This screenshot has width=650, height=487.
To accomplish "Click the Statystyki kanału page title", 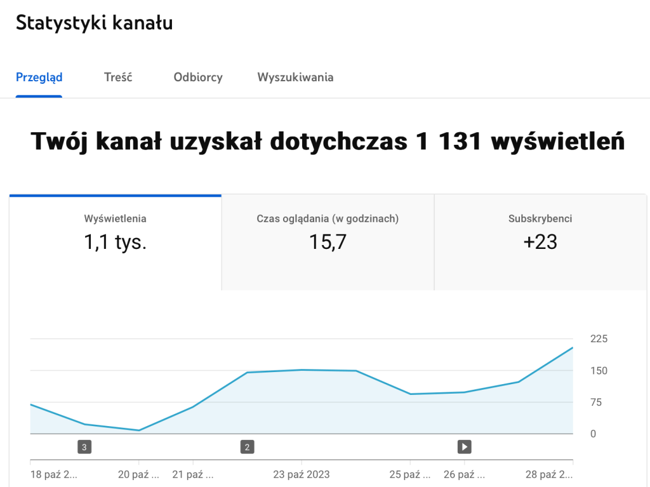I will (95, 23).
